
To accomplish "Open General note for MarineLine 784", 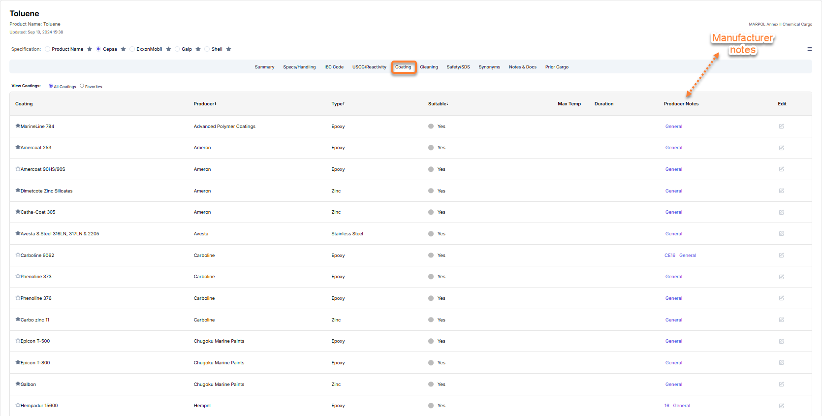I will pyautogui.click(x=674, y=127).
